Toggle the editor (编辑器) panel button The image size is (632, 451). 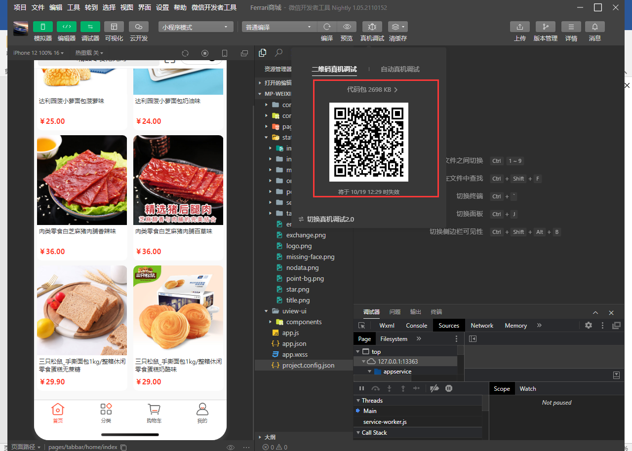pos(67,27)
